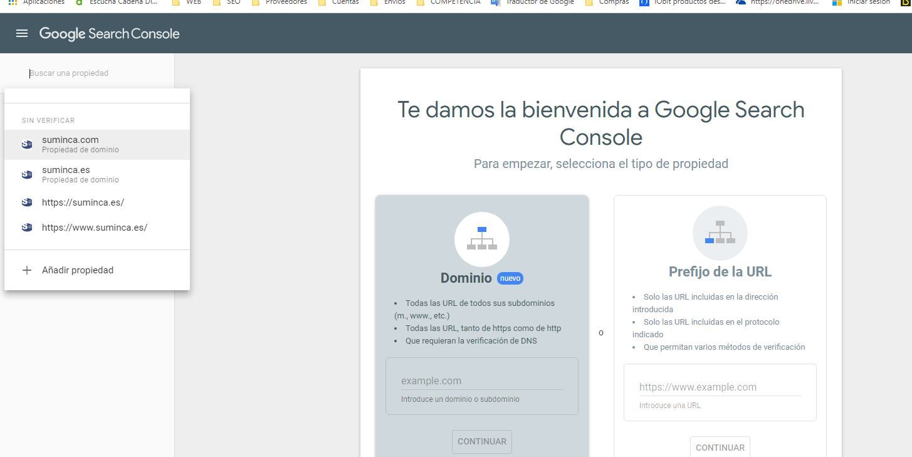Open the IObit productos bookmark

(x=683, y=3)
